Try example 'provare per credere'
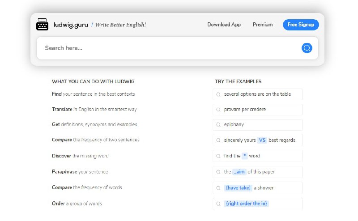Viewport: 358px width, 221px height. coord(258,110)
